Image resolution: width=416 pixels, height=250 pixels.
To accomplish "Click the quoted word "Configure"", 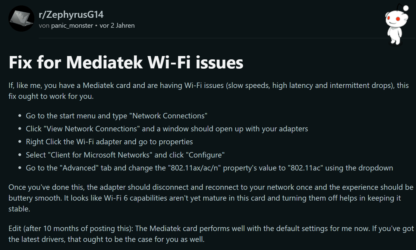I will (x=205, y=155).
